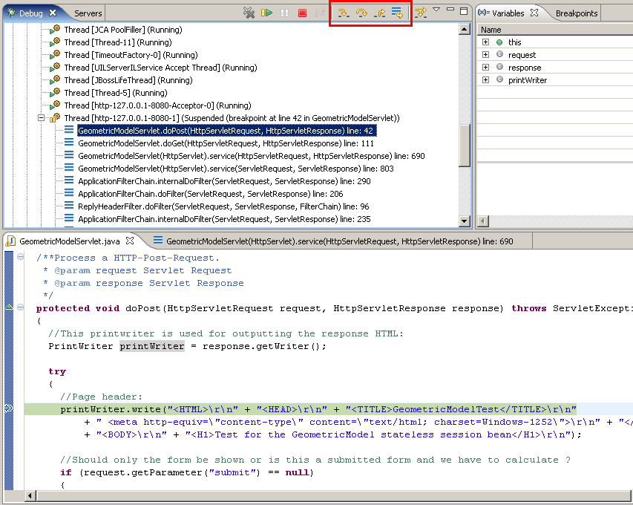Click the Disconnect debug icon
633x505 pixels.
click(320, 13)
